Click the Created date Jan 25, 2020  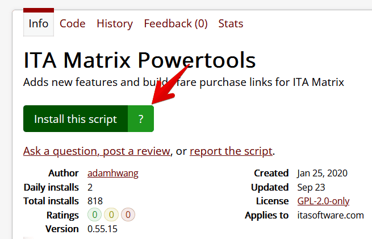(x=322, y=173)
